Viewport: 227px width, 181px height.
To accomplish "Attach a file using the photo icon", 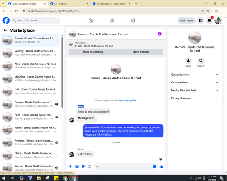I will coord(77,166).
